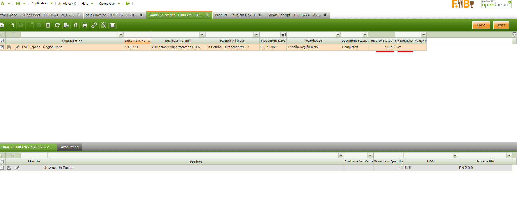Close the Goods Receipt tab
This screenshot has height=206, width=517.
(325, 15)
